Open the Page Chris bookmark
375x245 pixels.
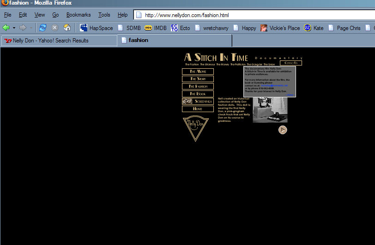(345, 28)
